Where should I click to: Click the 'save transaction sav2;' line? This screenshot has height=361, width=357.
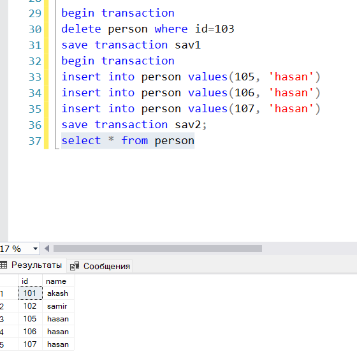[134, 125]
